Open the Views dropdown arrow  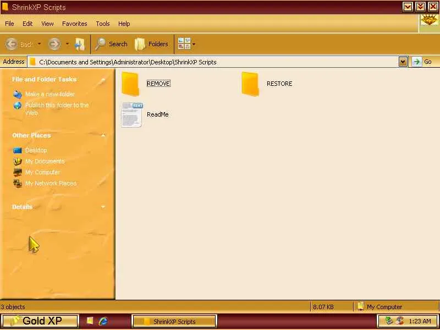[x=194, y=44]
